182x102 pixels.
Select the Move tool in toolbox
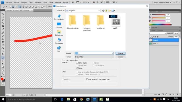(3, 14)
